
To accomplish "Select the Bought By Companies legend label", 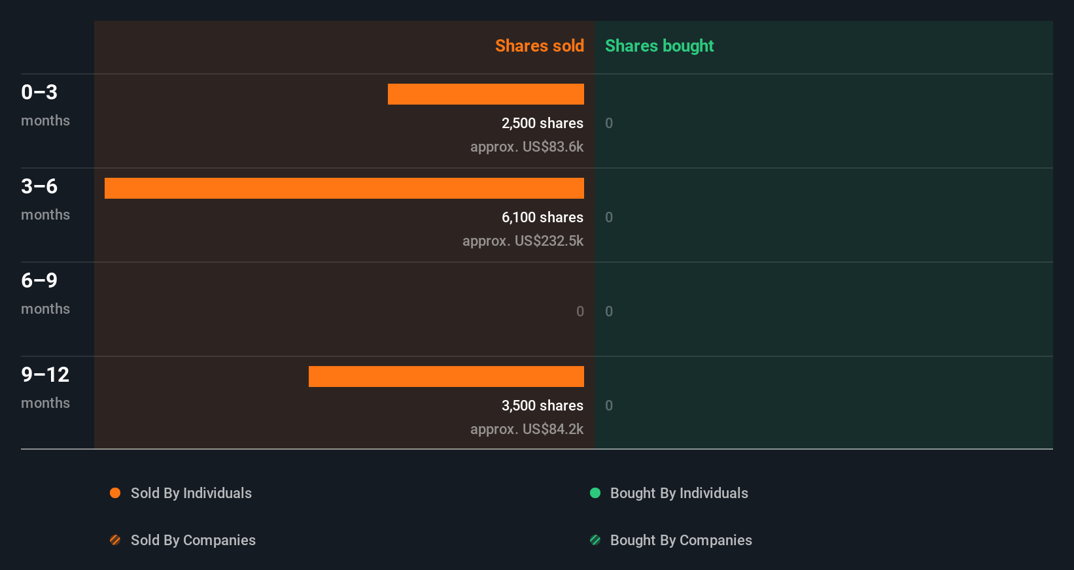I will tap(681, 540).
